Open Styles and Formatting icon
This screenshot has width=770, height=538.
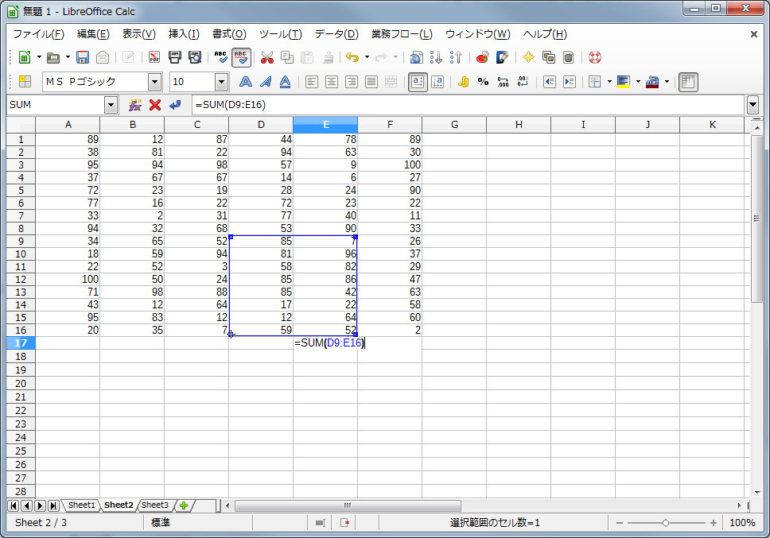pos(25,81)
